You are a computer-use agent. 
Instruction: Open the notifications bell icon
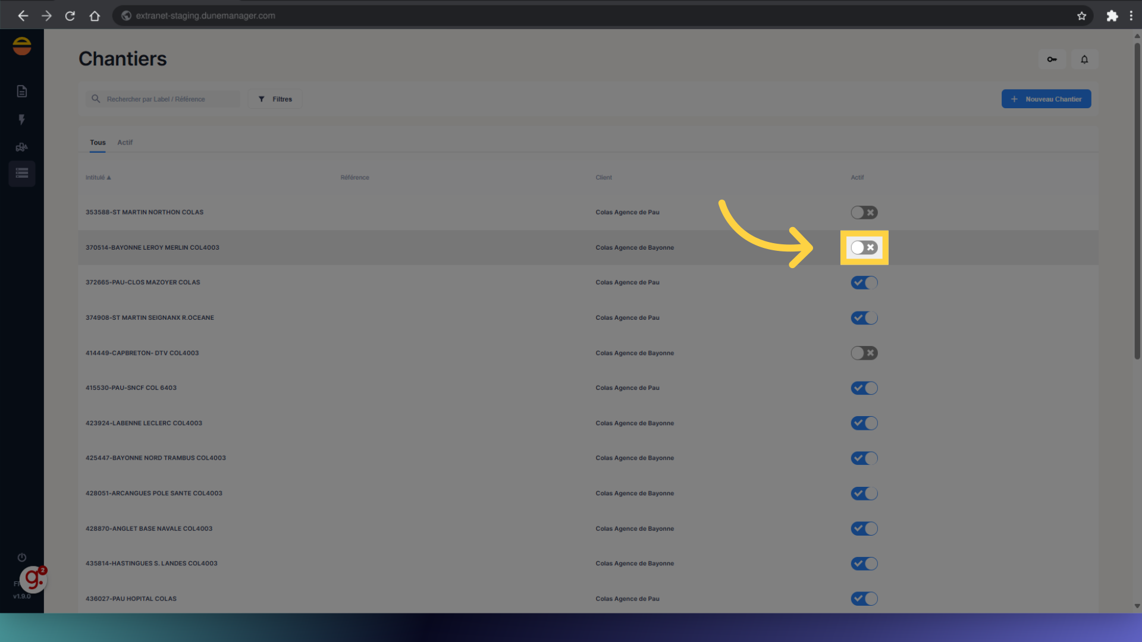(x=1084, y=59)
